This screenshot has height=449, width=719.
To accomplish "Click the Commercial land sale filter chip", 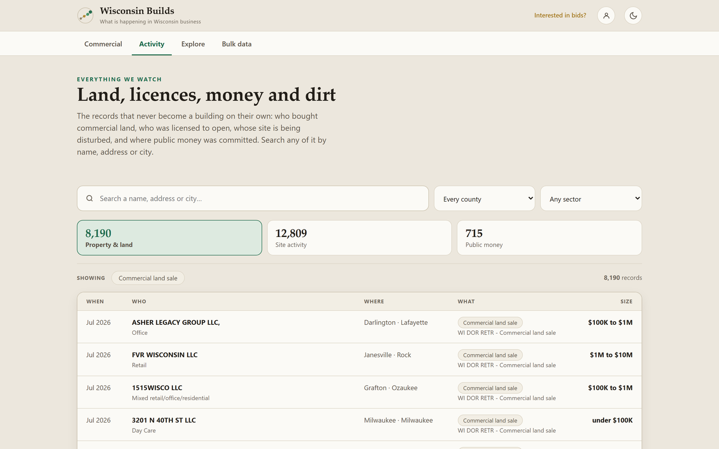I will click(x=148, y=278).
